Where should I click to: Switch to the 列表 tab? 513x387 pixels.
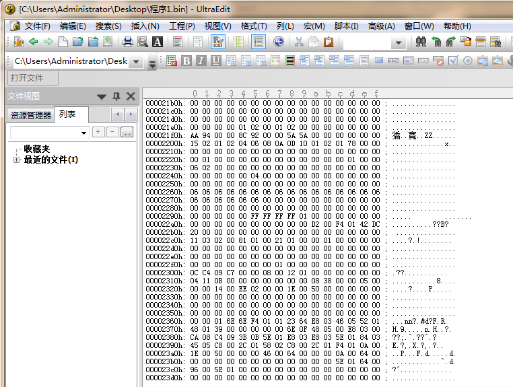[67, 114]
